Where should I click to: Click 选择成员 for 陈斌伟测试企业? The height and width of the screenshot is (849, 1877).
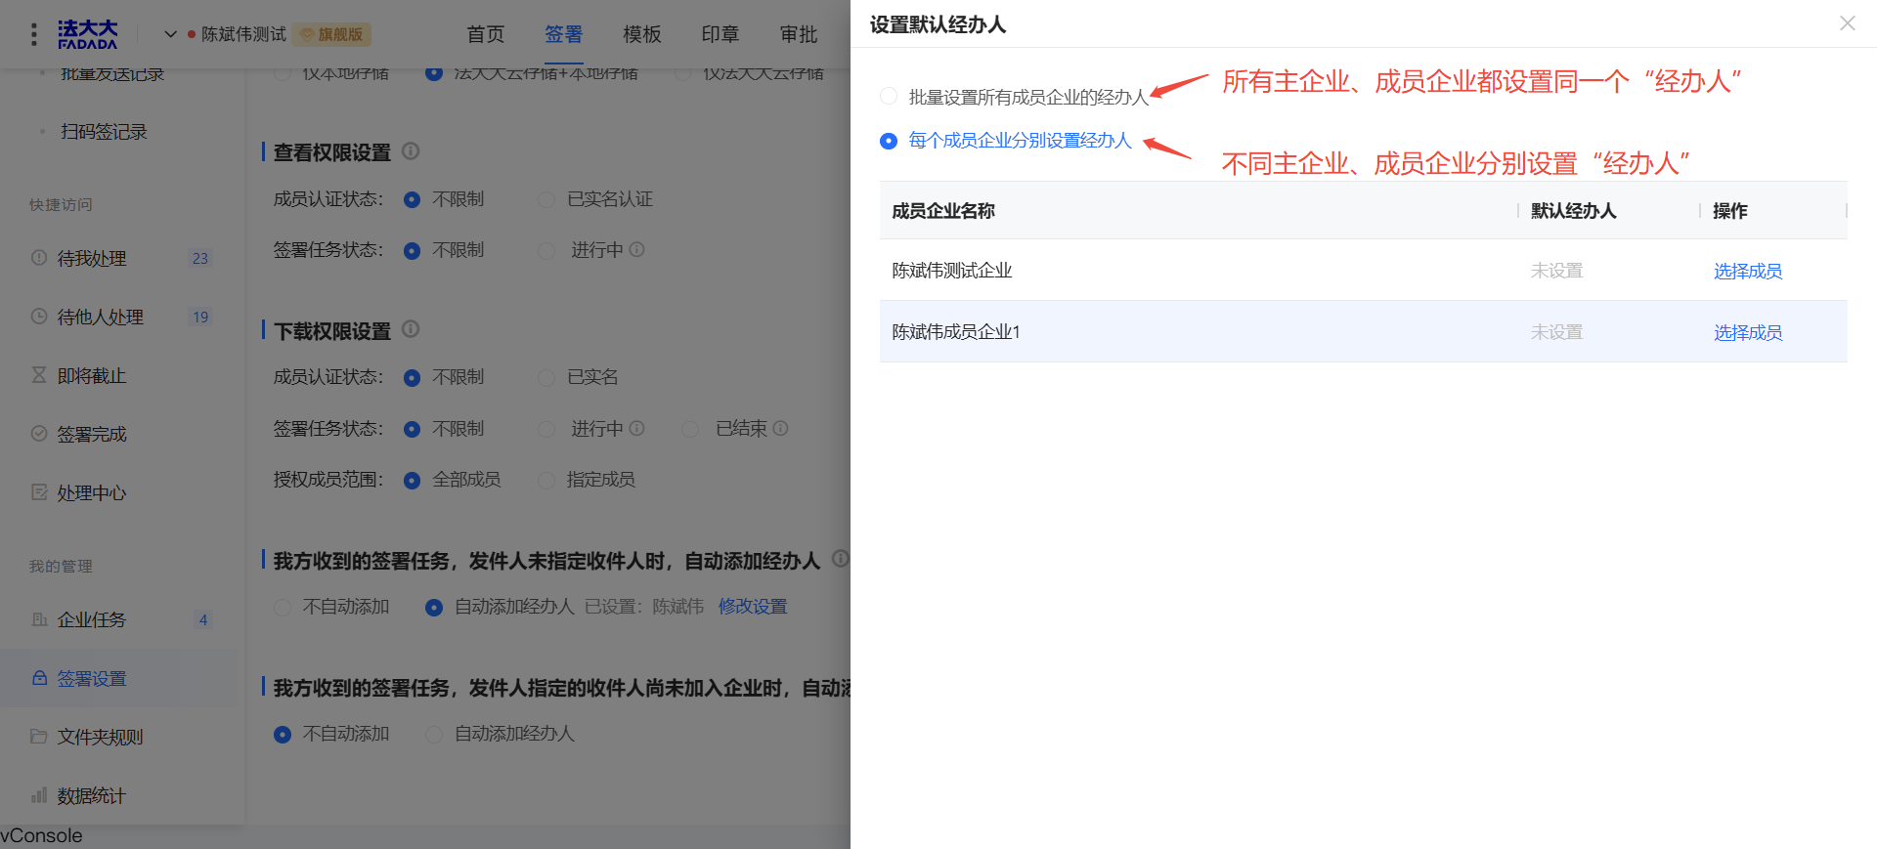click(1747, 271)
